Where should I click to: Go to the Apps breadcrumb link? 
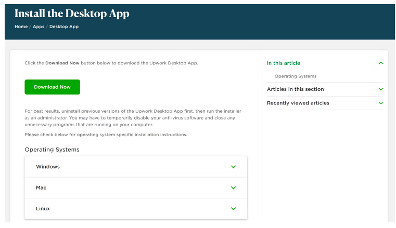pyautogui.click(x=39, y=26)
